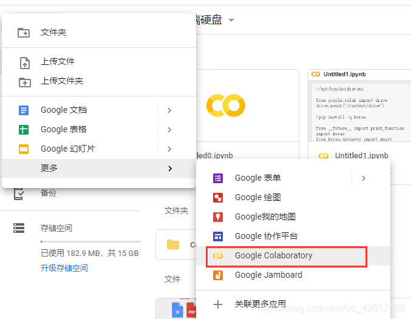Image resolution: width=411 pixels, height=319 pixels.
Task: Open the large CO notebook thumbnail
Action: pos(226,106)
